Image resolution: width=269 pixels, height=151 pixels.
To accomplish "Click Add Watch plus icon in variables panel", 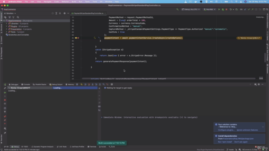I will coord(99,88).
